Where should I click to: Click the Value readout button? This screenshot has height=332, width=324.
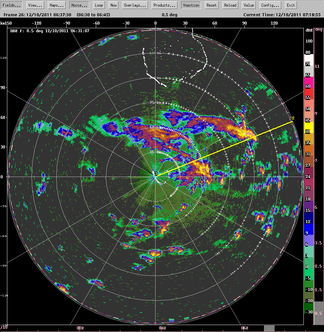pos(249,5)
